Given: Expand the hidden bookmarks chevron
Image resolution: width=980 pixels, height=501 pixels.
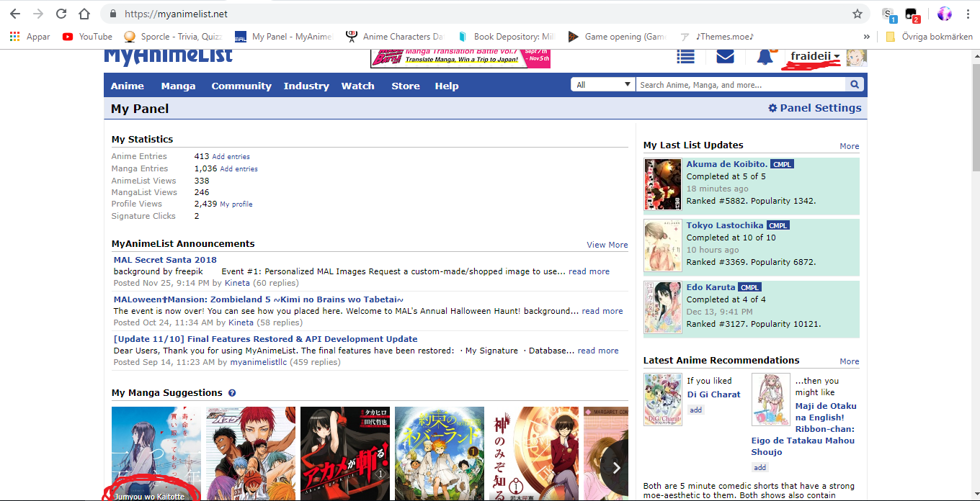Looking at the screenshot, I should click(x=866, y=36).
